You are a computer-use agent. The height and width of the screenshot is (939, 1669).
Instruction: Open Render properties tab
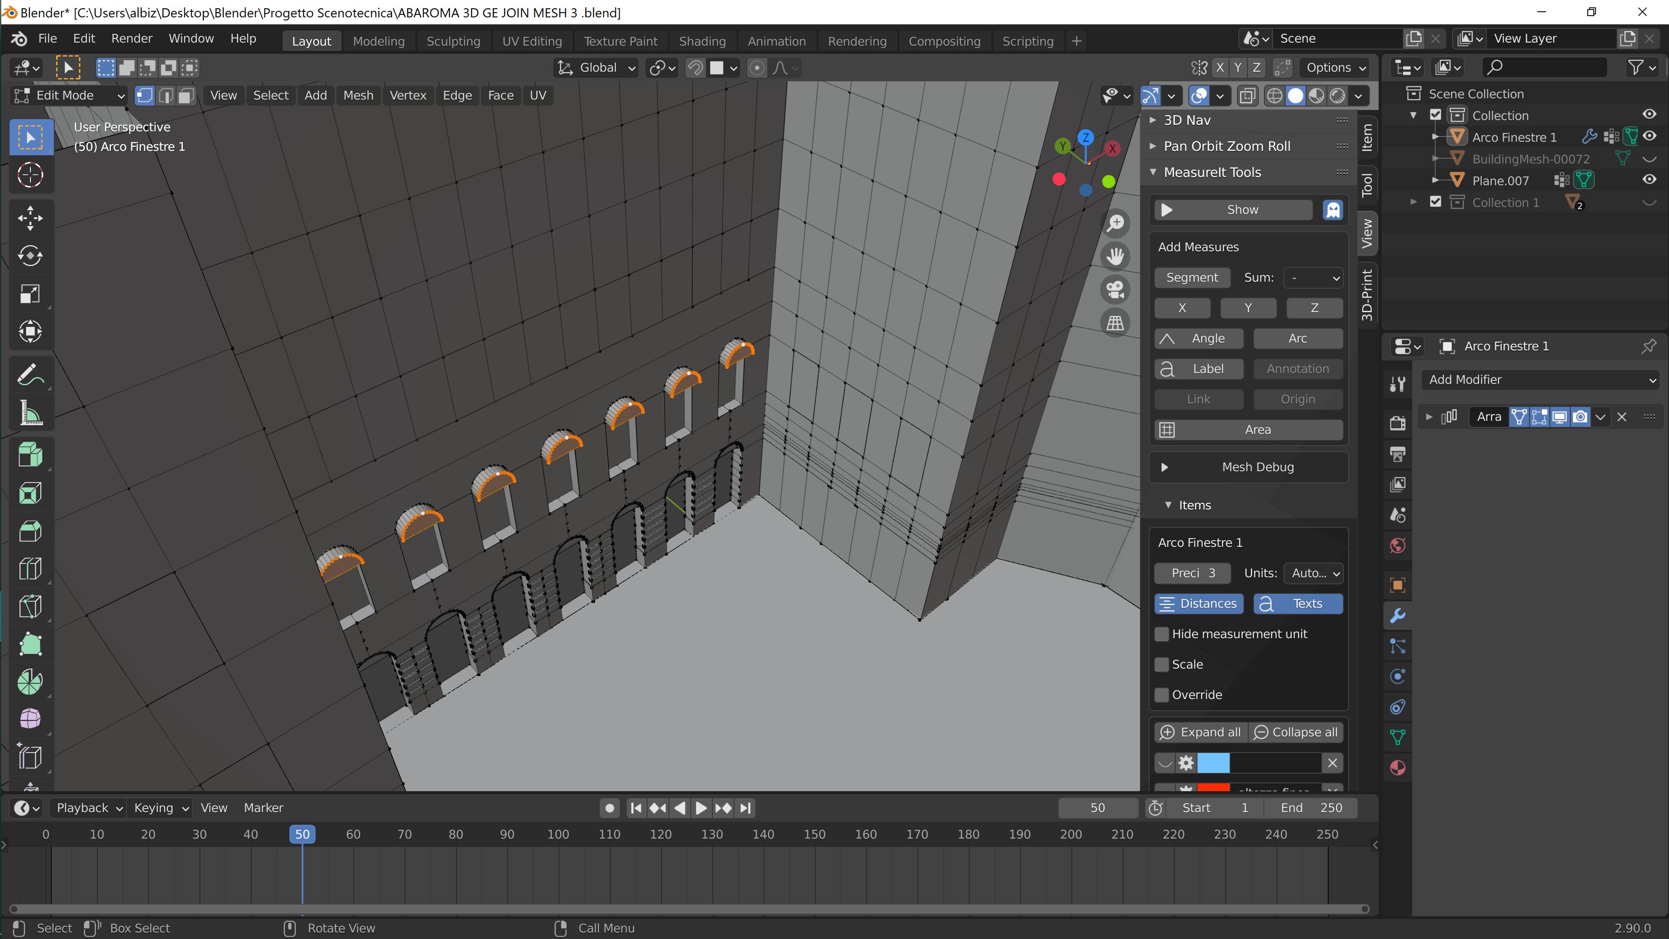point(1397,423)
